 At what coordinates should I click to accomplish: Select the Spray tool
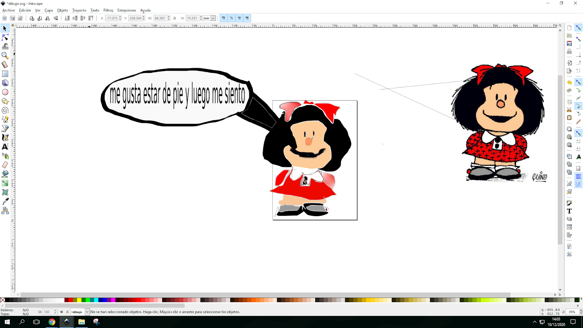click(5, 156)
